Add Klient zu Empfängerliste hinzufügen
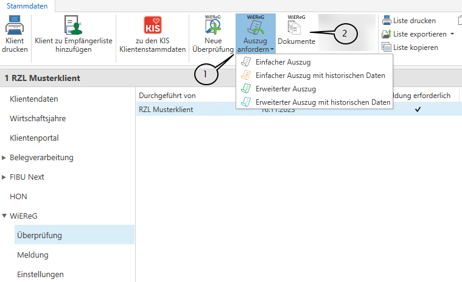Viewport: 462px width, 282px height. pos(71,27)
